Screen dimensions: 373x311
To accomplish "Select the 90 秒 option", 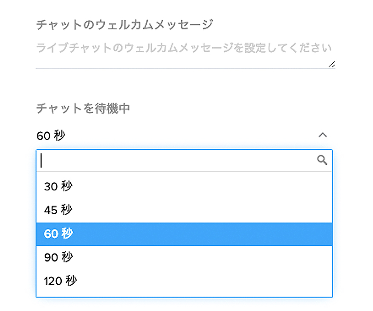I will 184,257.
